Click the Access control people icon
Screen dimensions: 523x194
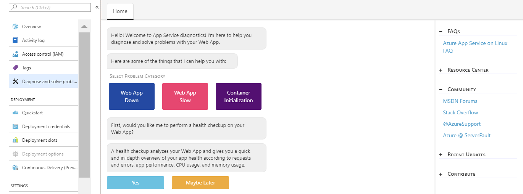pyautogui.click(x=15, y=54)
